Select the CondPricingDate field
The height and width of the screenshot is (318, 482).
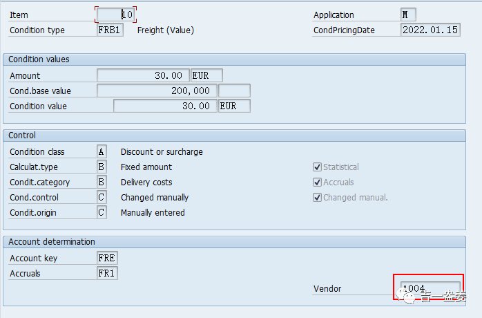(x=430, y=30)
